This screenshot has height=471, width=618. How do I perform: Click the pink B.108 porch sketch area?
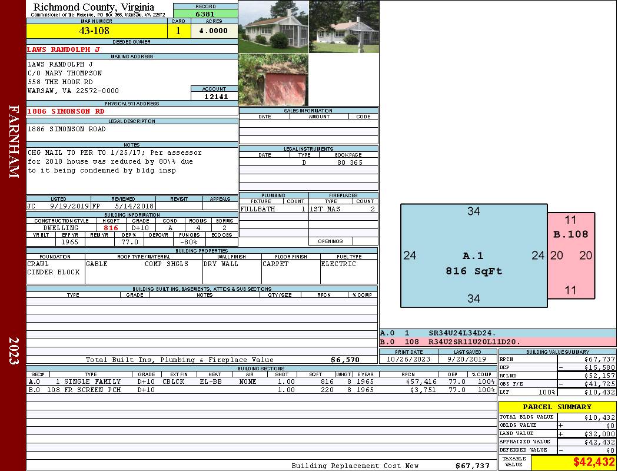(x=570, y=256)
